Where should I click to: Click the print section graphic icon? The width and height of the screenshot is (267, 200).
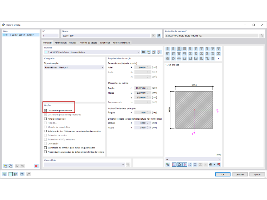click(211, 165)
